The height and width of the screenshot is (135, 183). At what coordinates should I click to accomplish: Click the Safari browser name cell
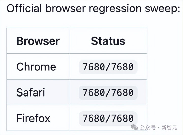click(30, 92)
